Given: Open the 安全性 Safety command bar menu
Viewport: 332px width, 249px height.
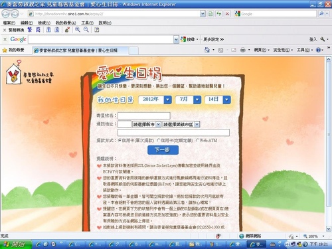Looking at the screenshot, I should 283,50.
